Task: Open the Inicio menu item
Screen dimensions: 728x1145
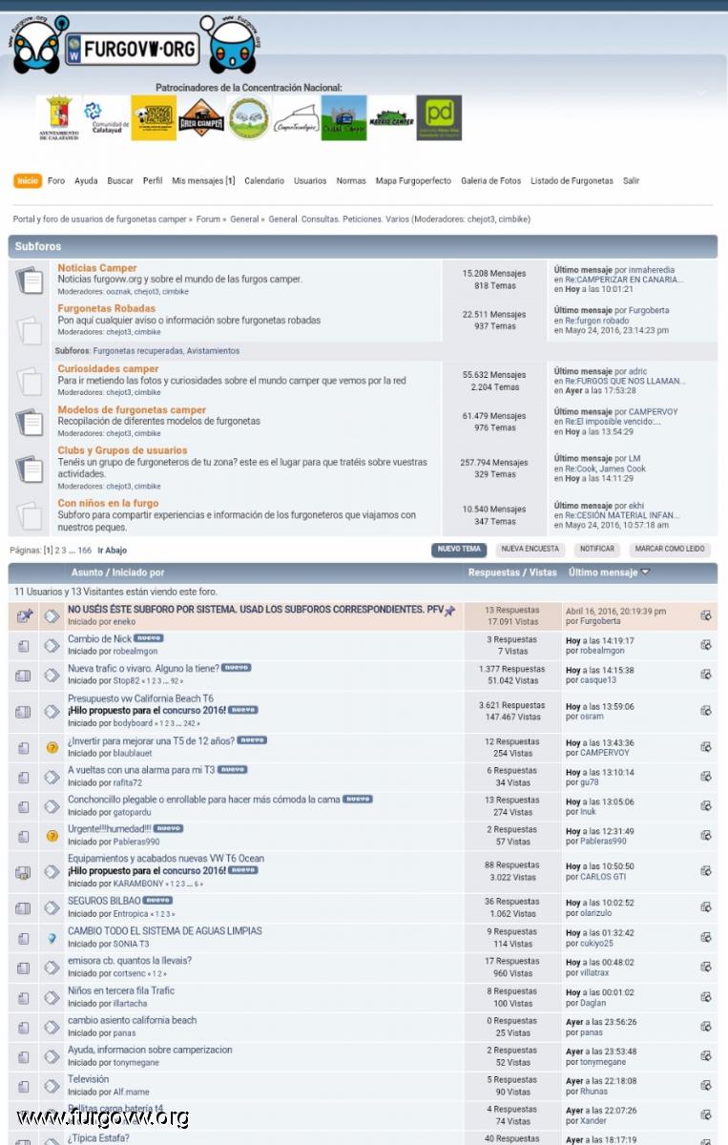Action: pos(28,180)
